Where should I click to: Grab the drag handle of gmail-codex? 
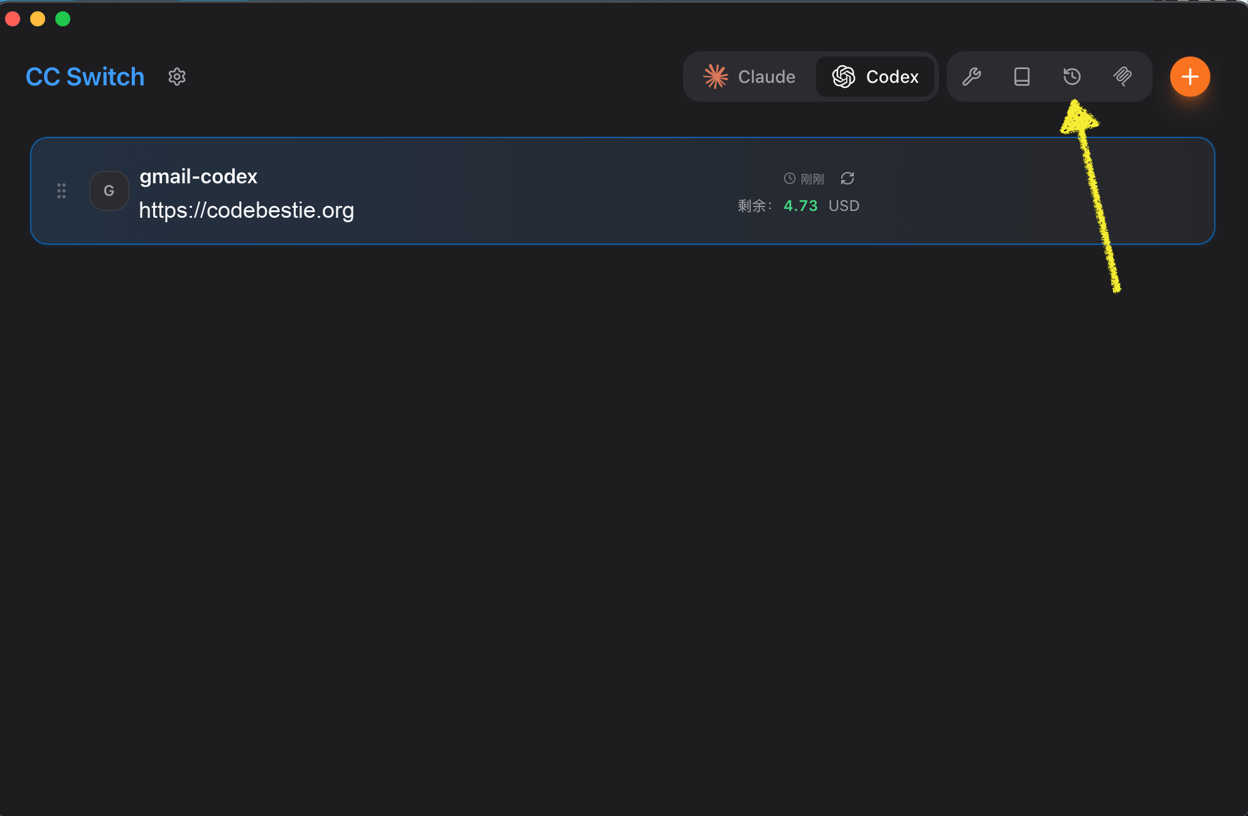62,191
